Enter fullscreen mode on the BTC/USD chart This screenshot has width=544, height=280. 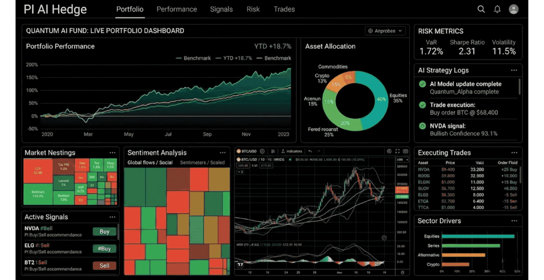pos(397,151)
